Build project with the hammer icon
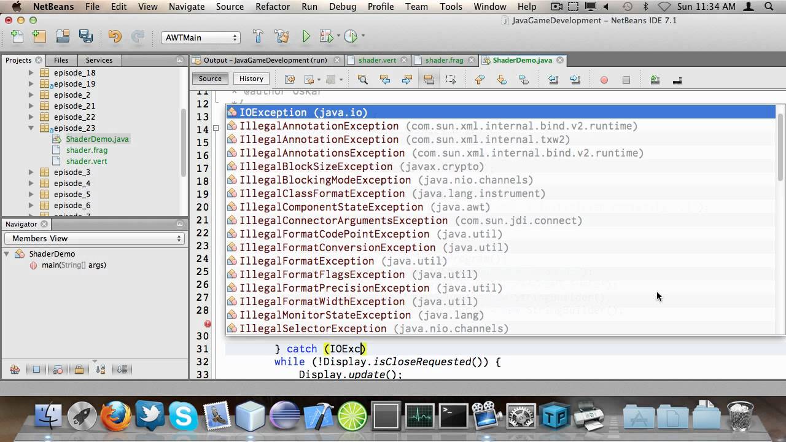The width and height of the screenshot is (786, 442). (x=258, y=37)
